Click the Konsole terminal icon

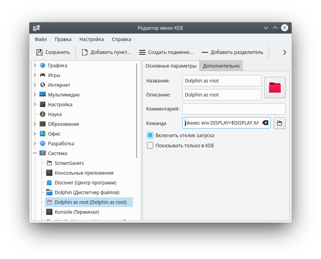point(49,212)
